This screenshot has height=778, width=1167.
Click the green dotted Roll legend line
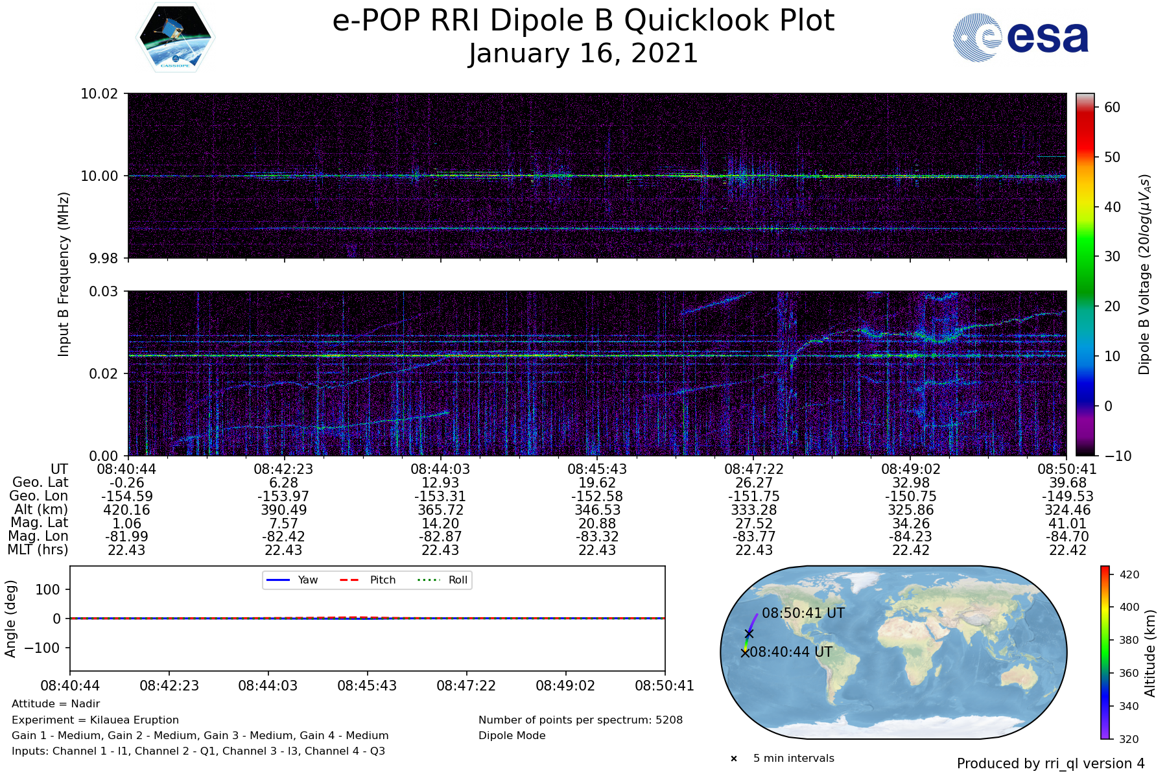[428, 580]
